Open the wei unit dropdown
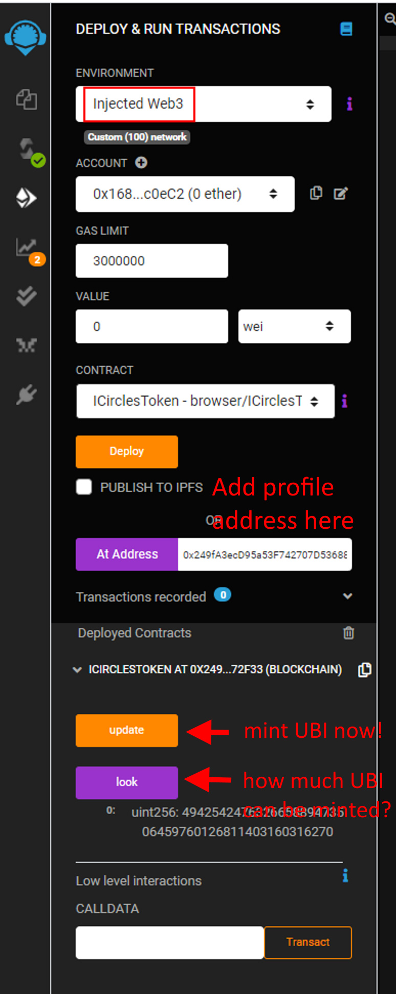 click(x=295, y=326)
